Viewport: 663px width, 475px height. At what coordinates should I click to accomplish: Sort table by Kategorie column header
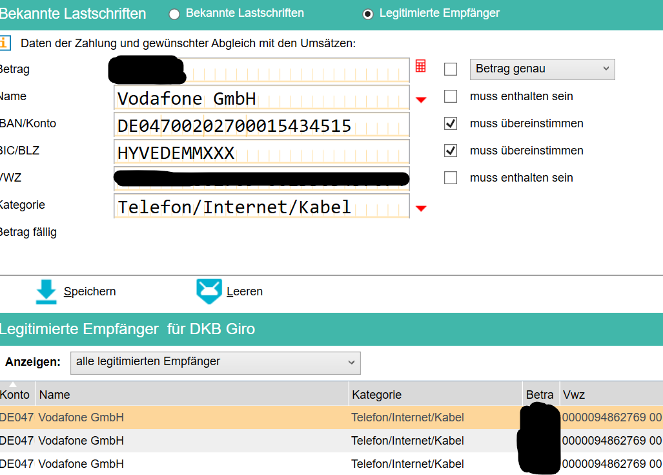pos(376,394)
